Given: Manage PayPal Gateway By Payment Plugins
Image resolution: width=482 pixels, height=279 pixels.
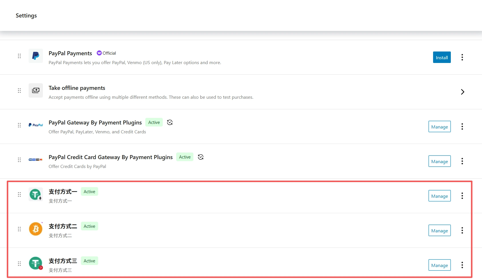Looking at the screenshot, I should pyautogui.click(x=439, y=126).
